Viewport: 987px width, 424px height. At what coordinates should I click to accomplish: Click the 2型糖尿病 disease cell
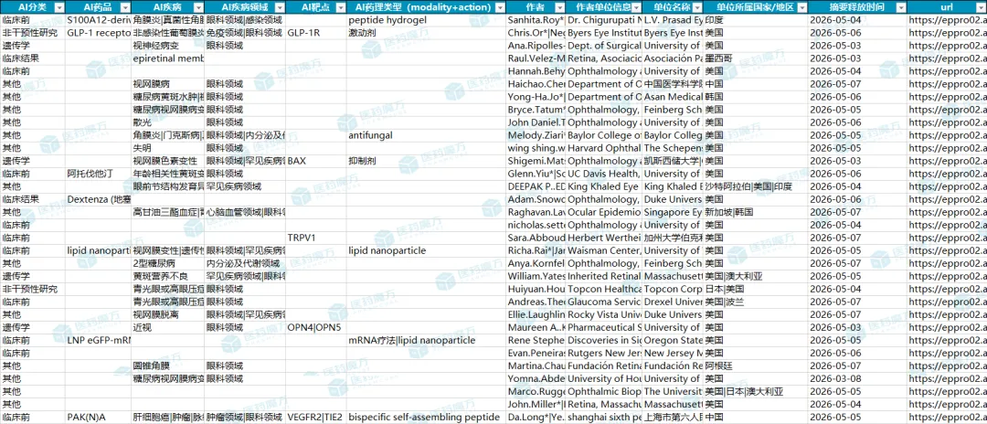[168, 263]
